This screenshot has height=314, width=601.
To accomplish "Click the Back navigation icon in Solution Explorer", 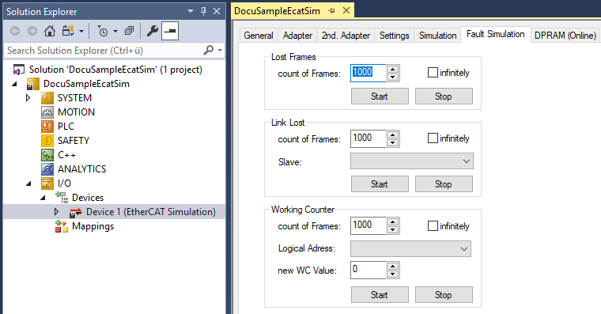I will click(x=15, y=31).
